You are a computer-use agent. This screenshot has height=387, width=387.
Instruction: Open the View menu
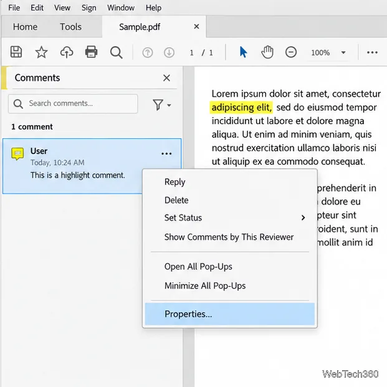pyautogui.click(x=62, y=8)
